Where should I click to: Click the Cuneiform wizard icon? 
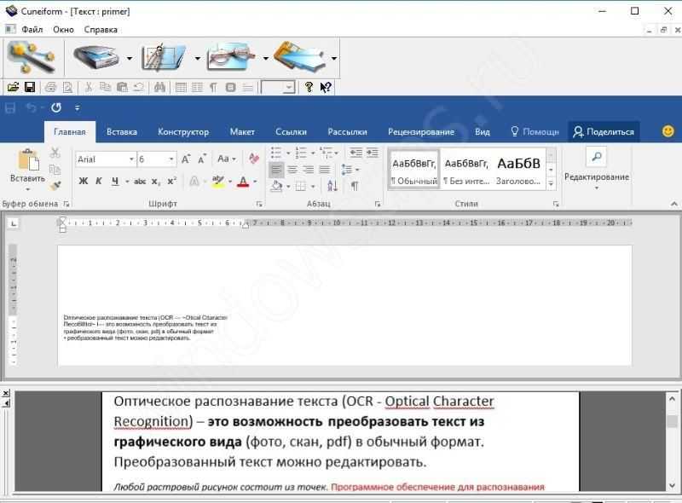[32, 57]
